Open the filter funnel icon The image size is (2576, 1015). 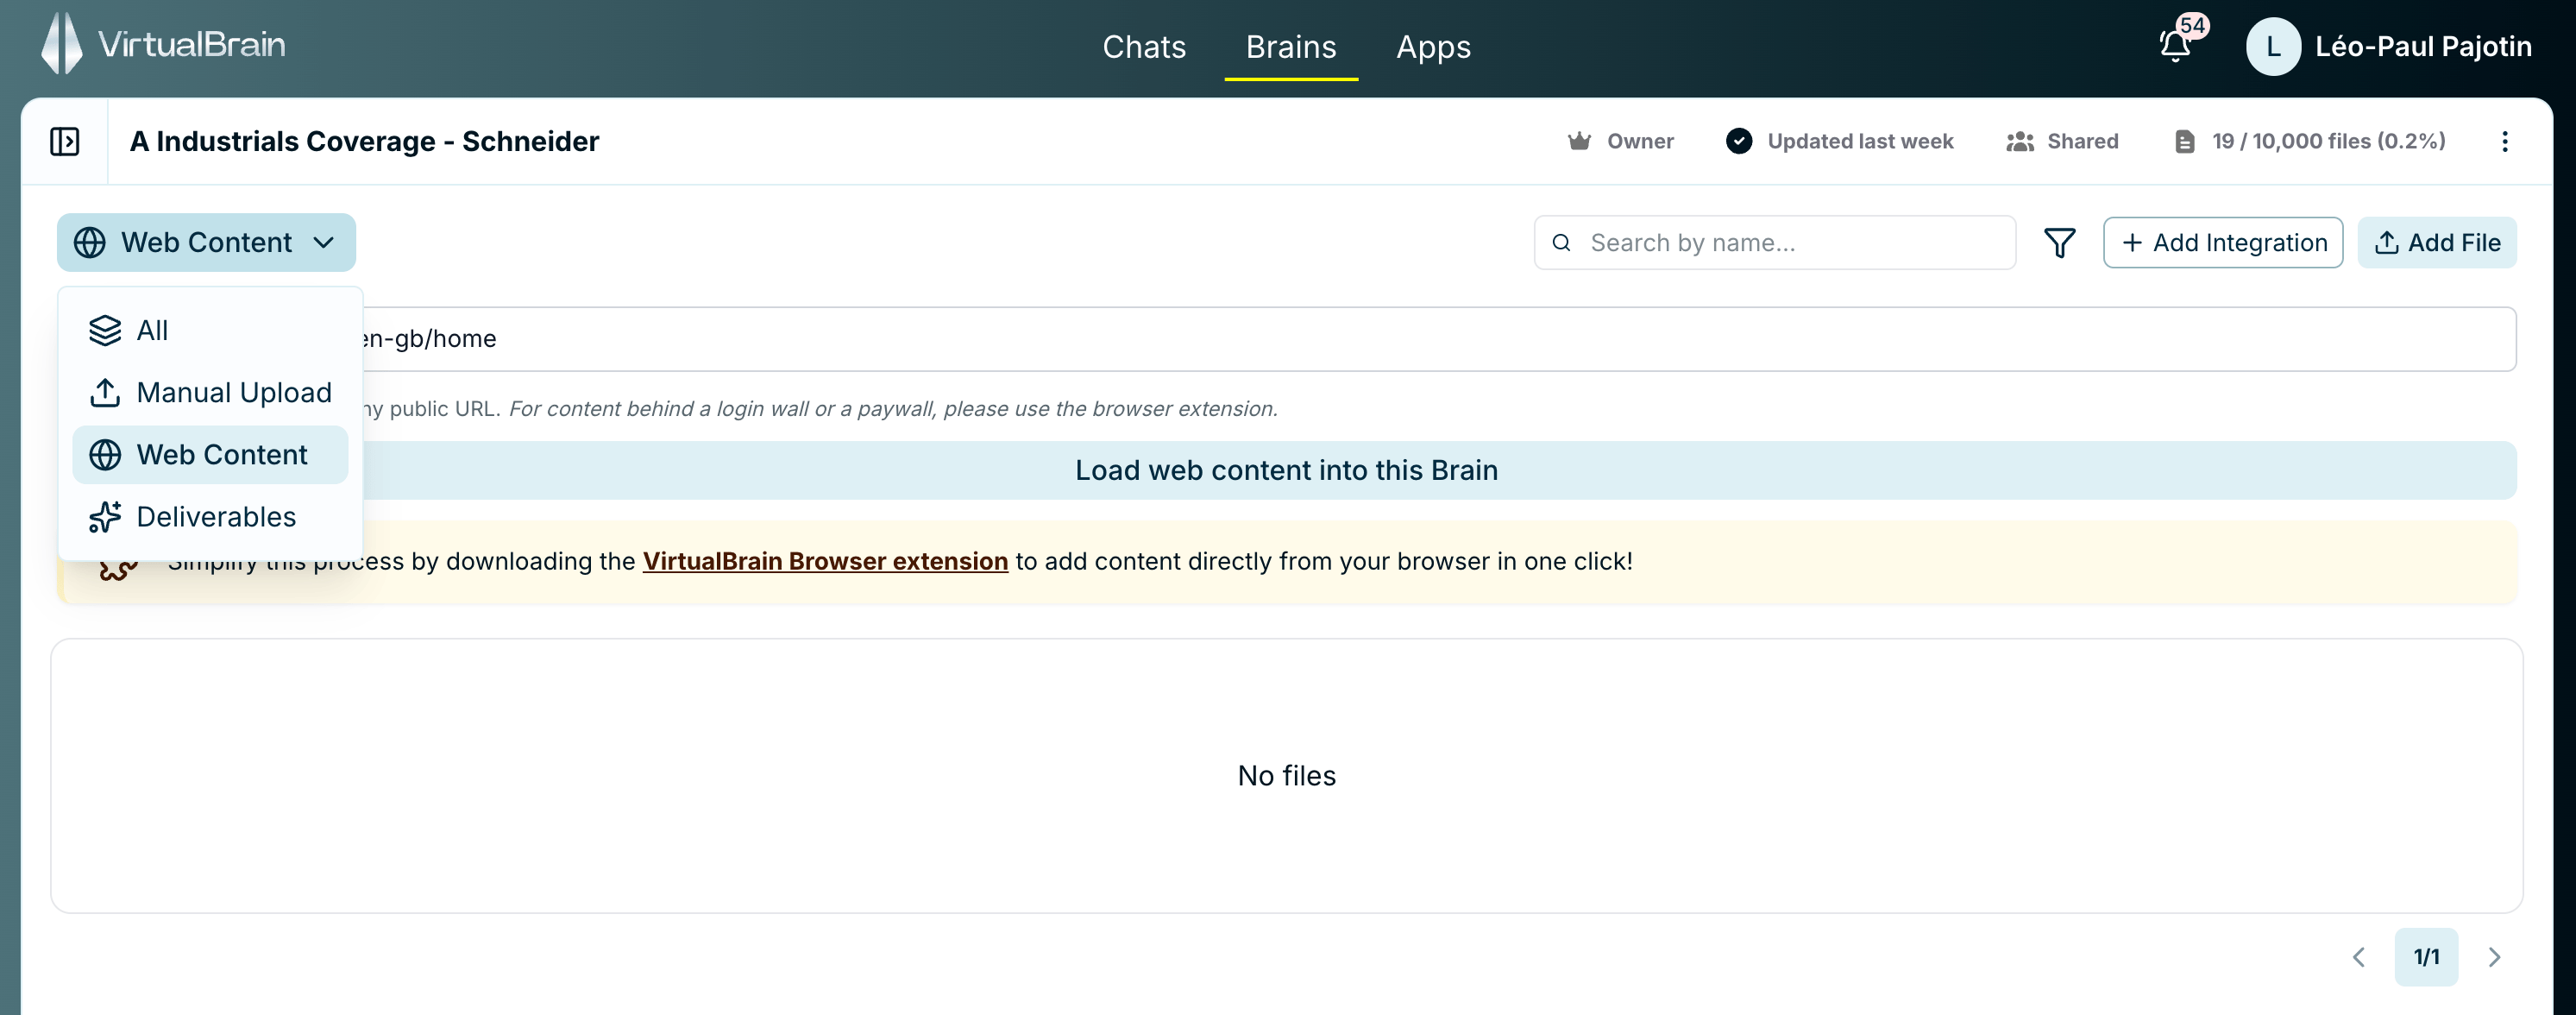2059,242
